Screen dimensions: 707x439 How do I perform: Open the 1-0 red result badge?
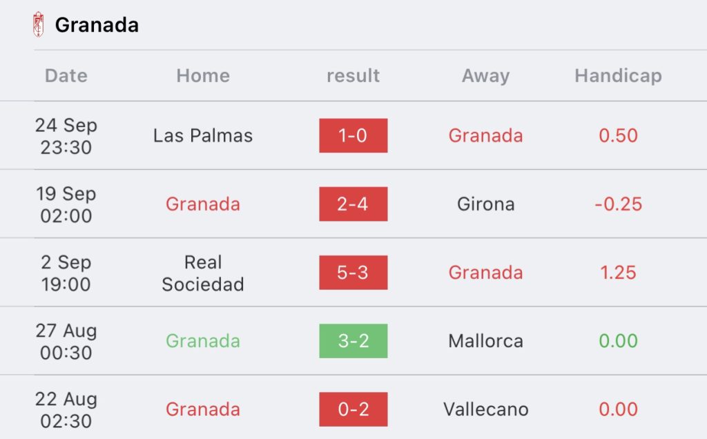(353, 135)
